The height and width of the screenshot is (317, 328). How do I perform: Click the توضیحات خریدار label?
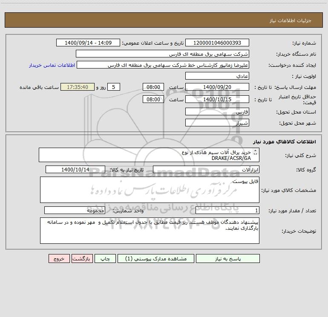pos(299,231)
